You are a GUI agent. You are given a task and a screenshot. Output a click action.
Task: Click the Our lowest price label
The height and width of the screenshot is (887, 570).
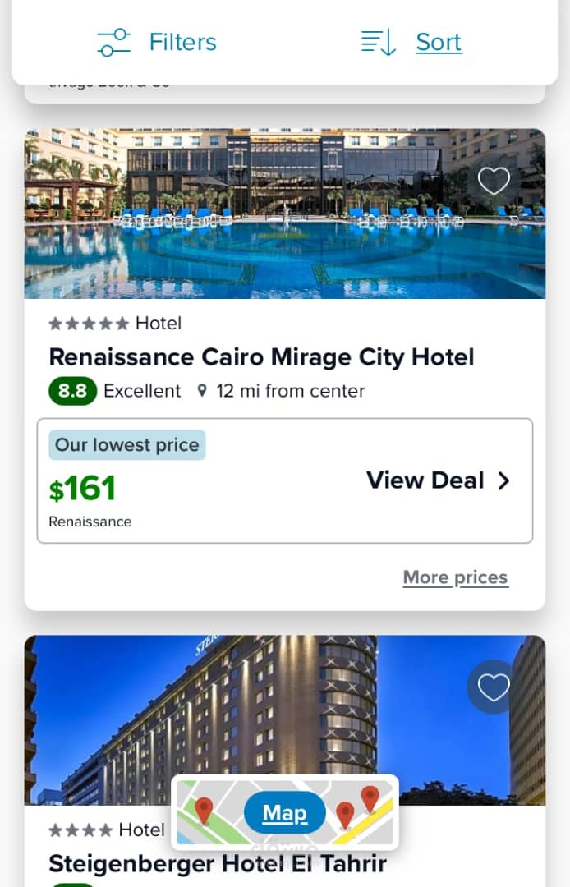point(126,445)
